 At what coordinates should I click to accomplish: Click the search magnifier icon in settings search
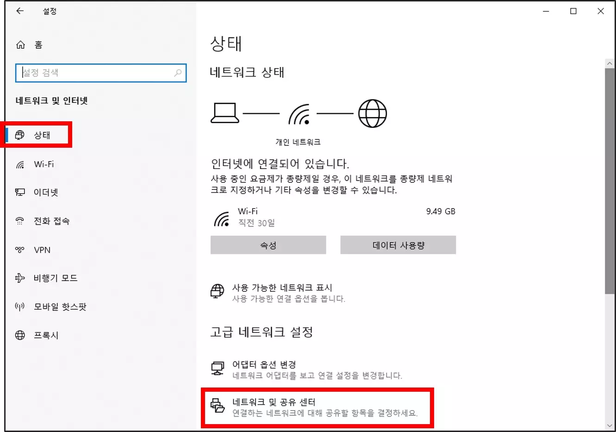[x=178, y=73]
